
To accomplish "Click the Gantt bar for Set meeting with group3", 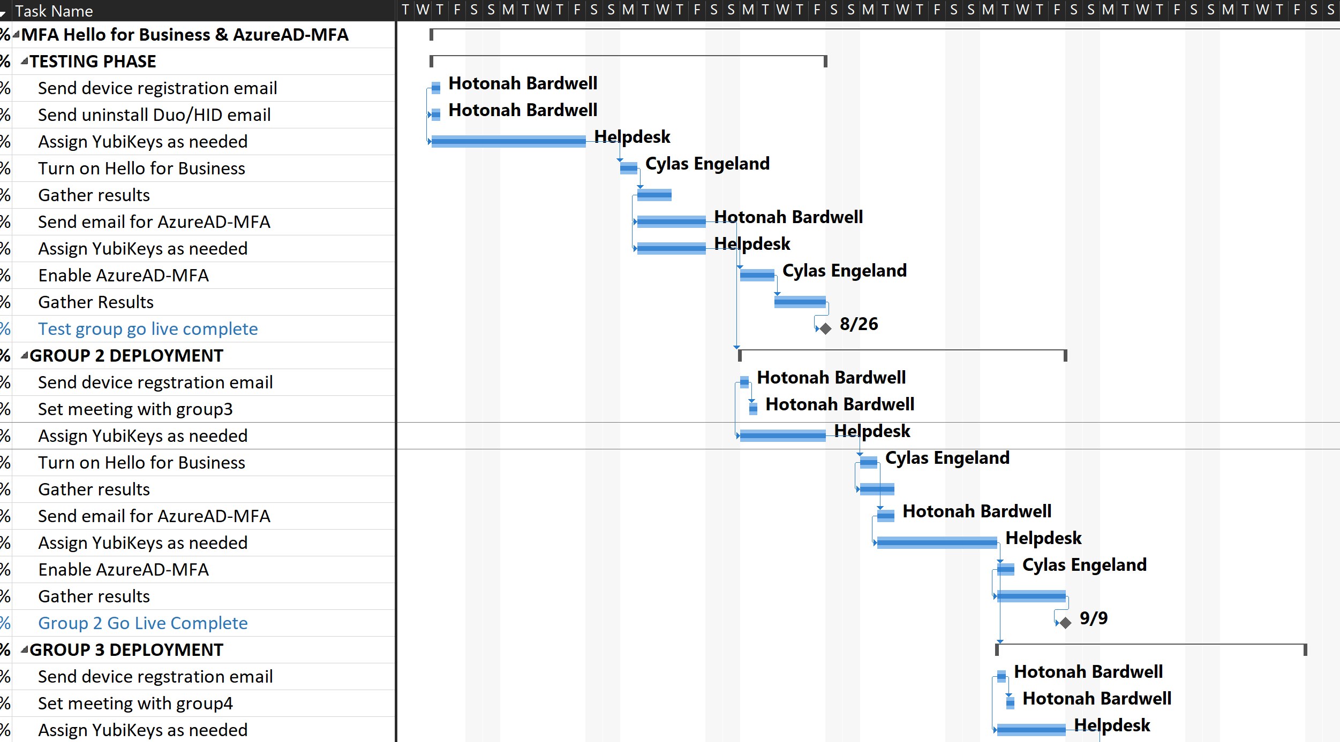I will pyautogui.click(x=753, y=409).
